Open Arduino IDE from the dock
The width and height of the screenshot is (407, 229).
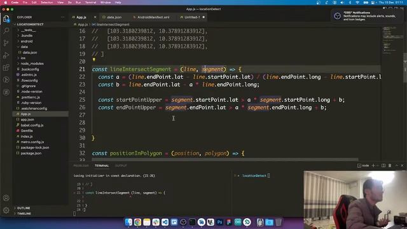pos(238,222)
